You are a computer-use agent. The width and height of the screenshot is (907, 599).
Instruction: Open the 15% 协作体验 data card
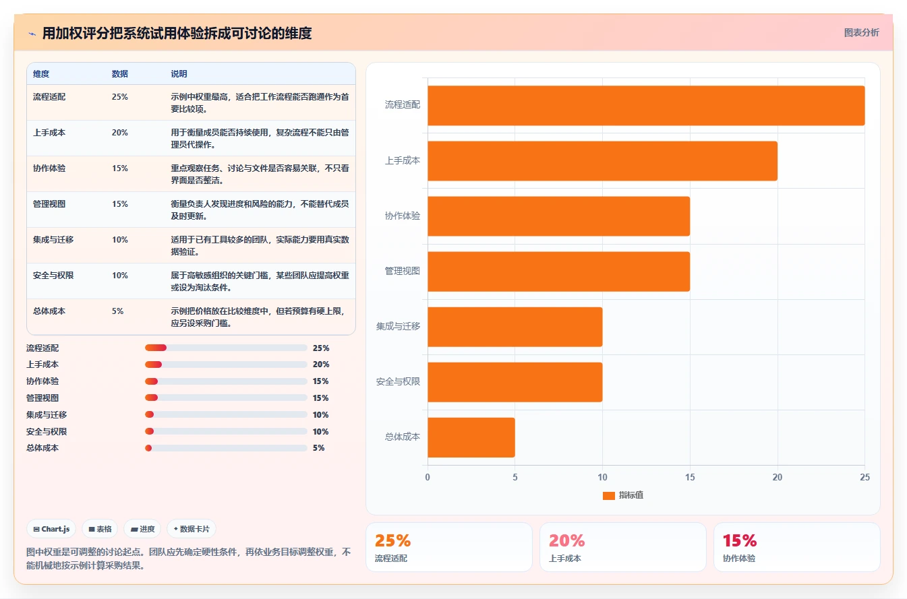click(797, 547)
